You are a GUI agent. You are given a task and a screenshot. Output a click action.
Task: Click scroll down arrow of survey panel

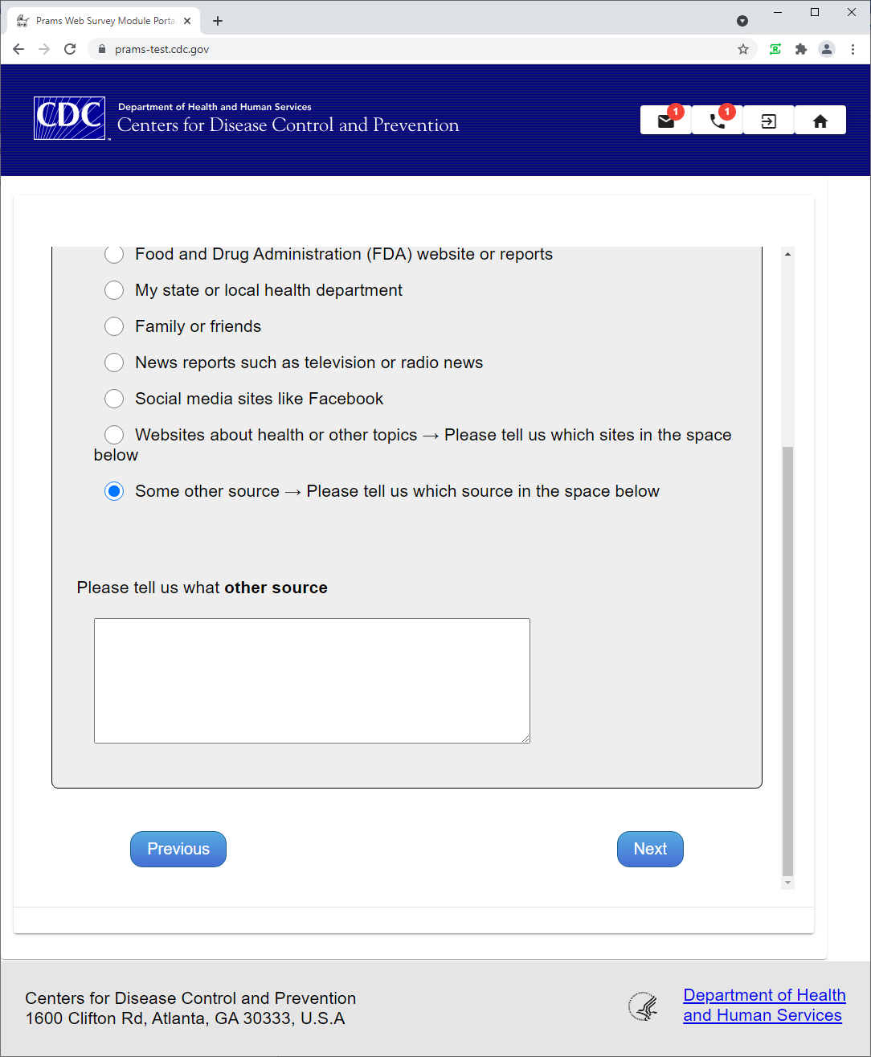tap(787, 883)
